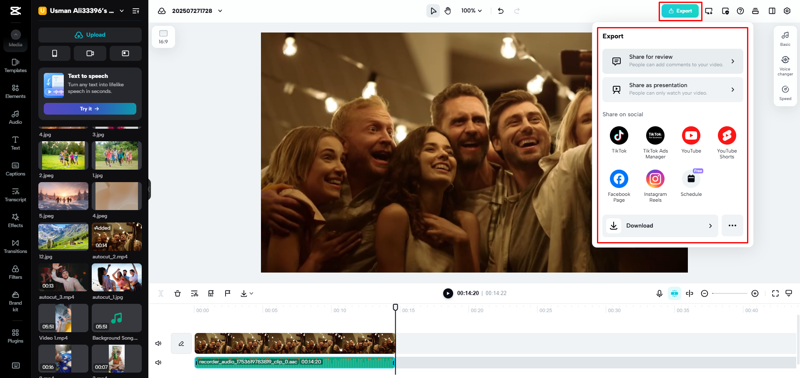This screenshot has height=378, width=800.
Task: Switch to the Basic tab on the right
Action: 785,38
